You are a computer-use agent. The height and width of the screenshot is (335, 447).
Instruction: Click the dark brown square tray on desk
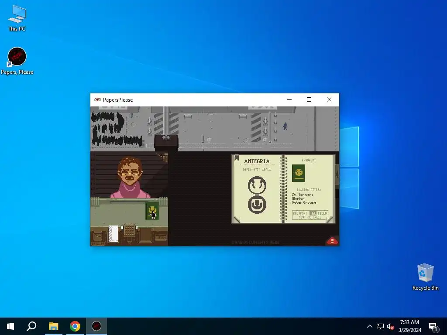coord(145,235)
